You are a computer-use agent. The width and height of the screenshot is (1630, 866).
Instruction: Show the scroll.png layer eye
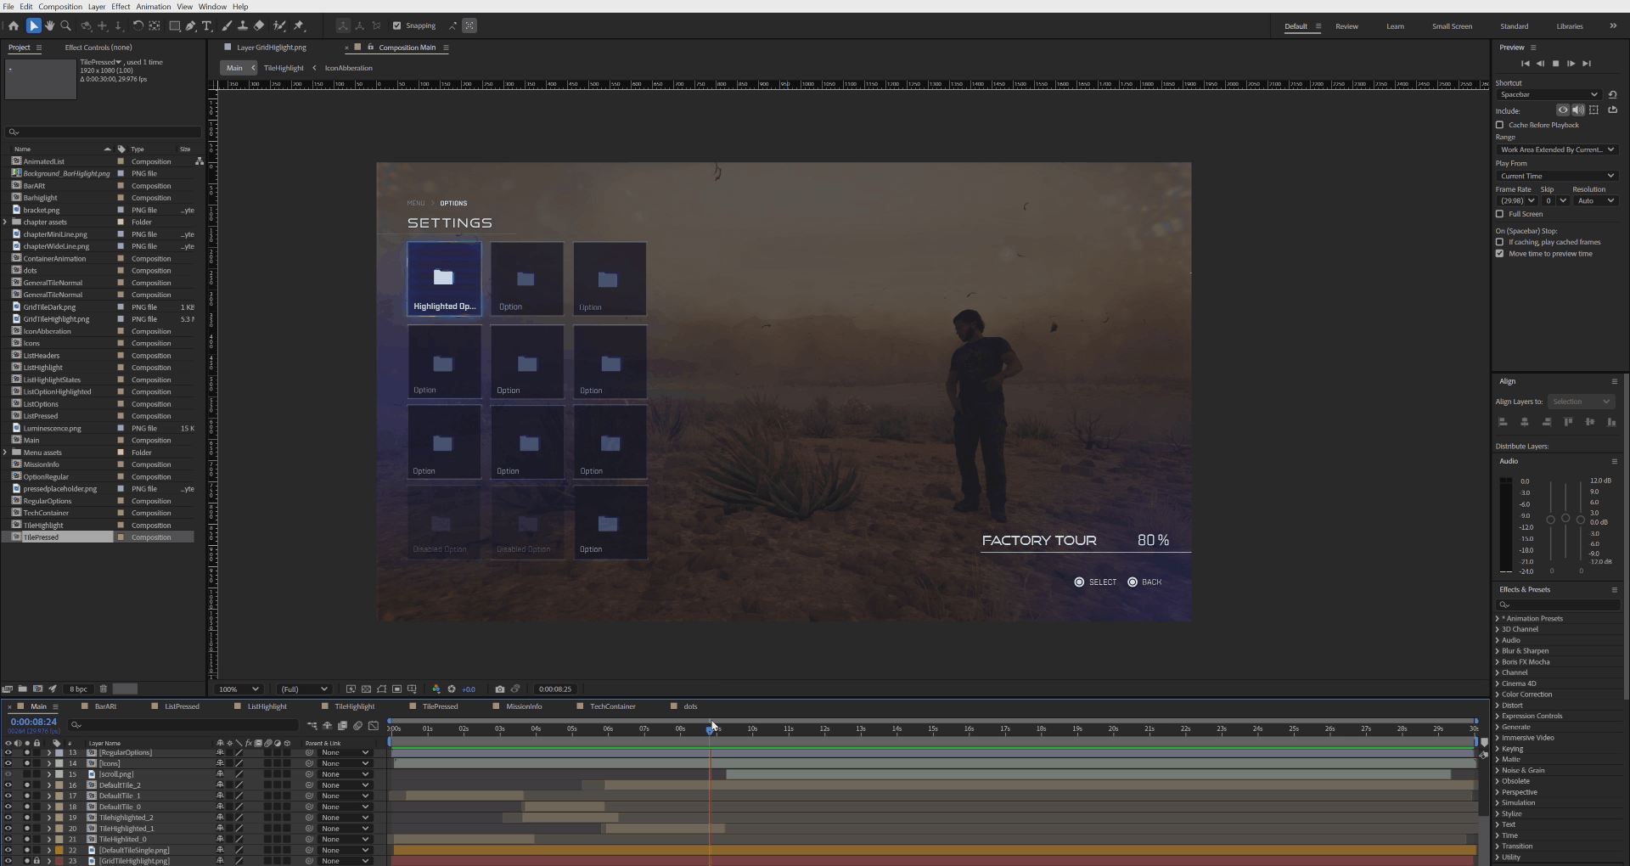coord(8,774)
